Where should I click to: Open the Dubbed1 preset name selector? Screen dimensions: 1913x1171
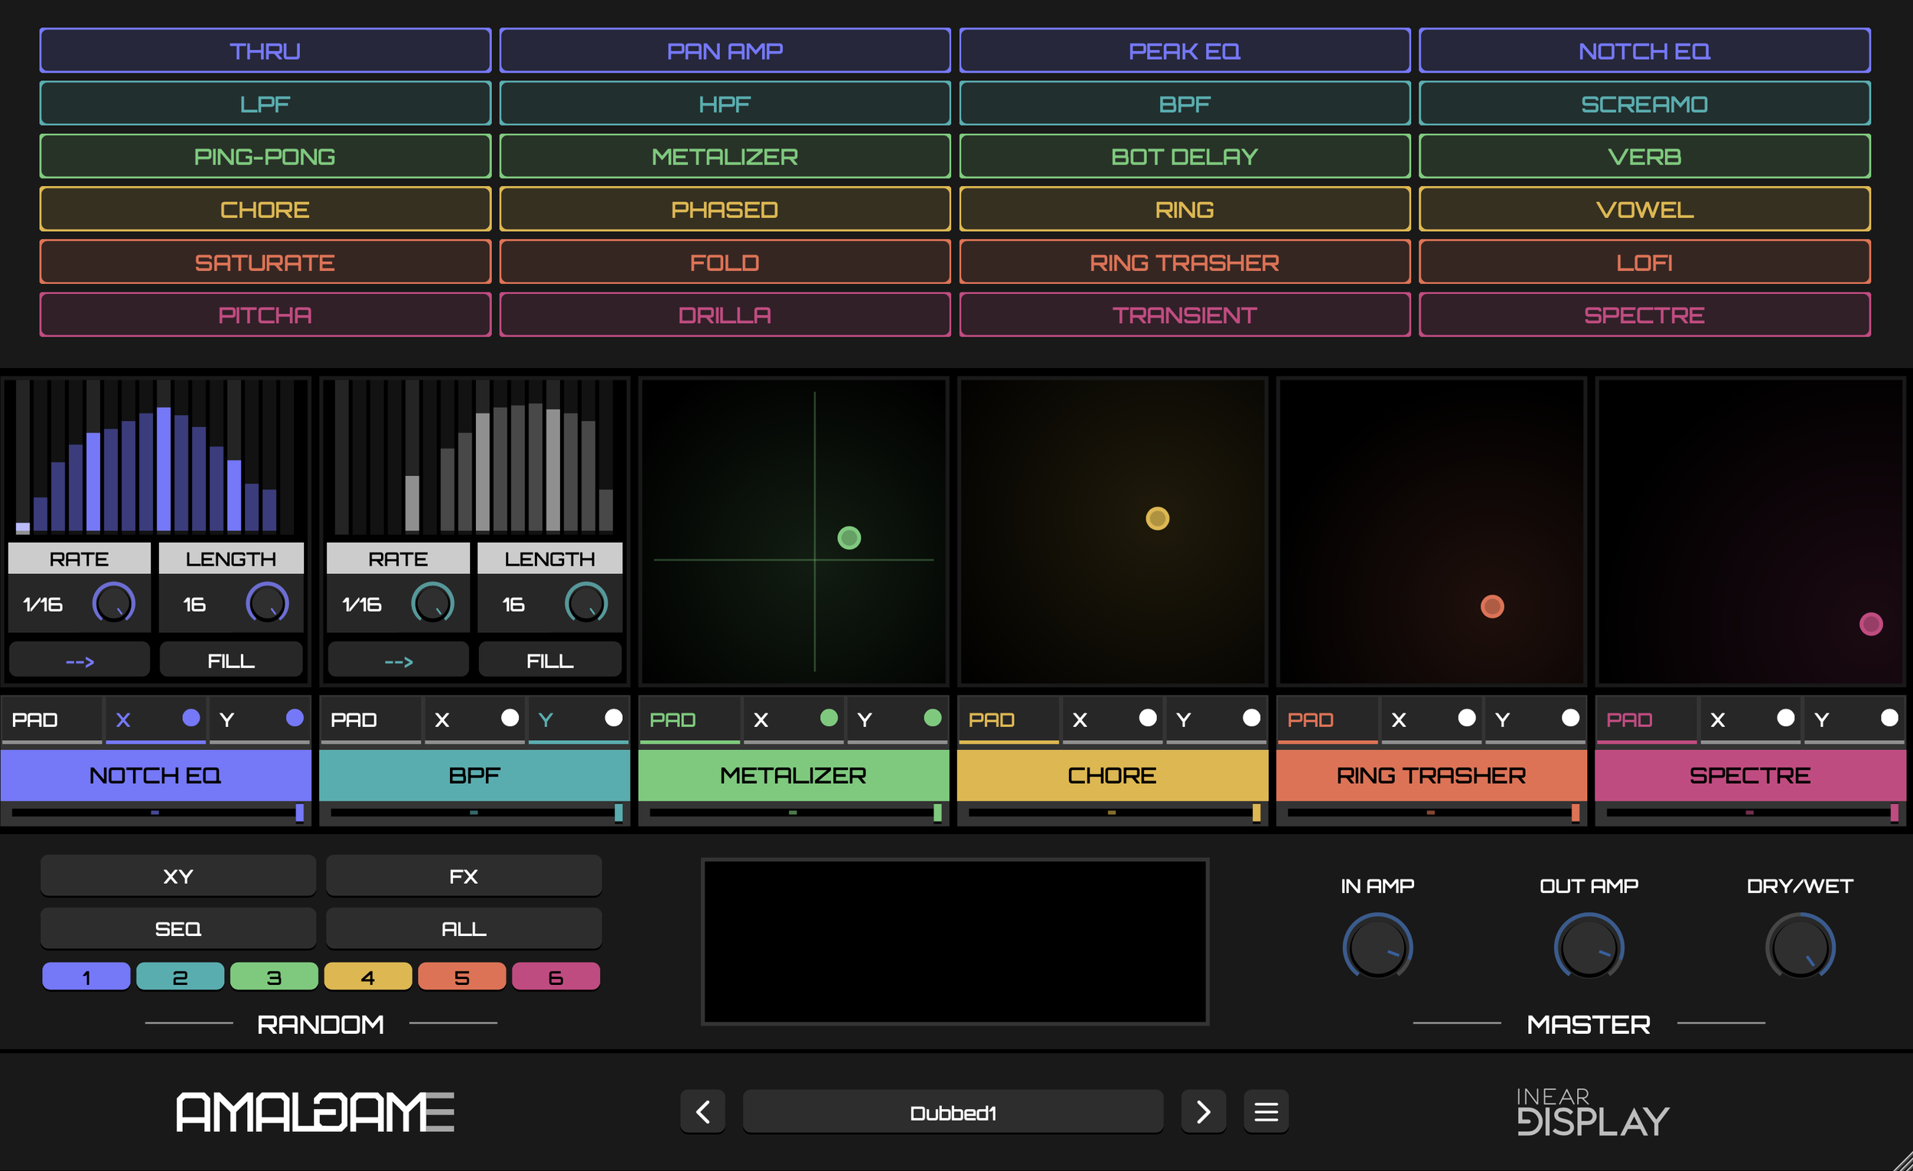(953, 1112)
